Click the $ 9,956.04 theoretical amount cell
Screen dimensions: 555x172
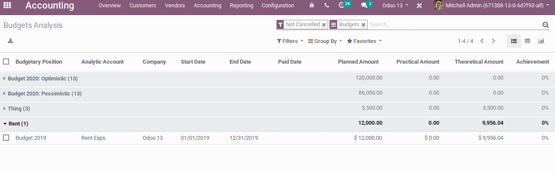[491, 138]
